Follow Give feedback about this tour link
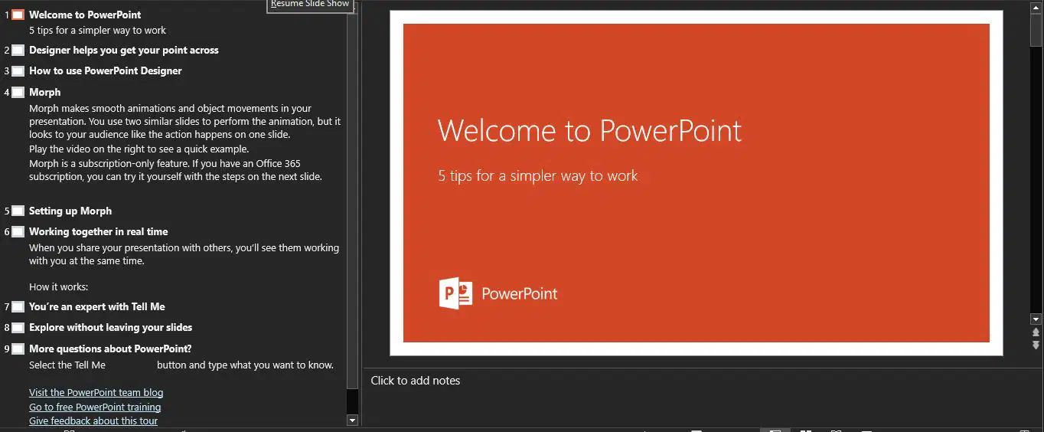Image resolution: width=1044 pixels, height=432 pixels. (x=93, y=421)
